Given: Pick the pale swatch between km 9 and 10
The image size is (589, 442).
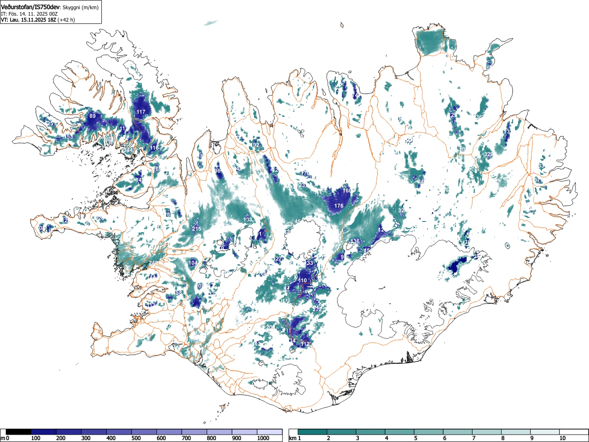Looking at the screenshot, I should coord(544,432).
